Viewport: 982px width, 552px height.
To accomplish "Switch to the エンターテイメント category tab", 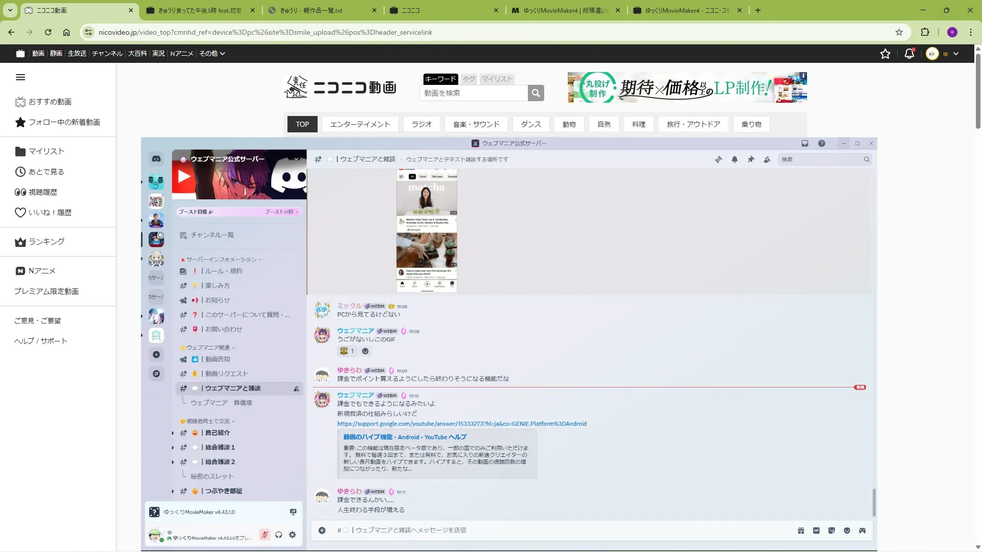I will click(360, 124).
